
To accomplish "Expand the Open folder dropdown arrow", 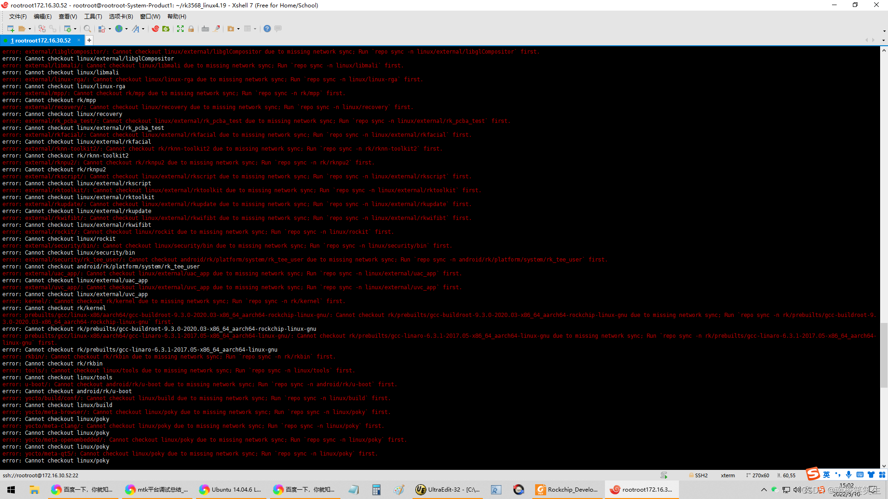I will (x=30, y=29).
